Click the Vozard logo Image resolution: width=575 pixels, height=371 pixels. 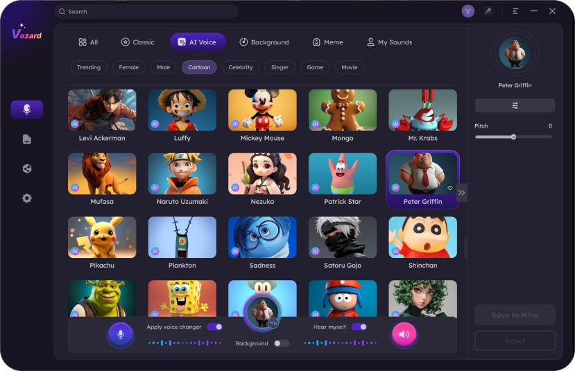[27, 31]
